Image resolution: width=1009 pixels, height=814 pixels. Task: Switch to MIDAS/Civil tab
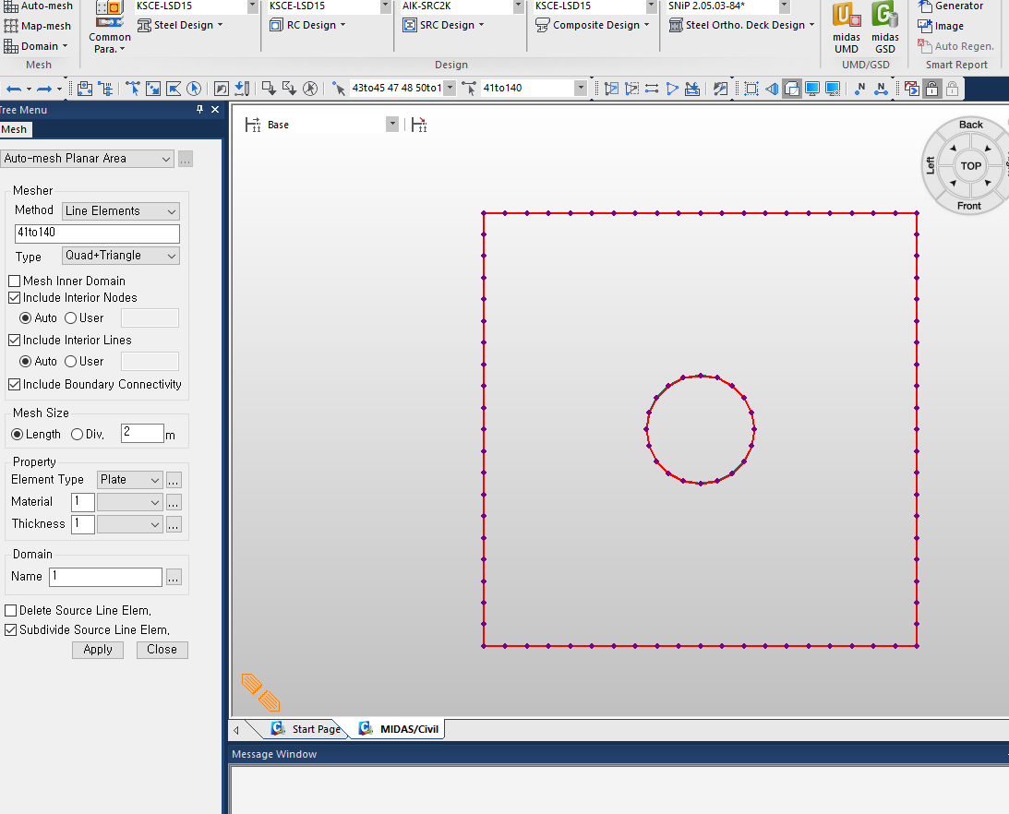tap(400, 729)
